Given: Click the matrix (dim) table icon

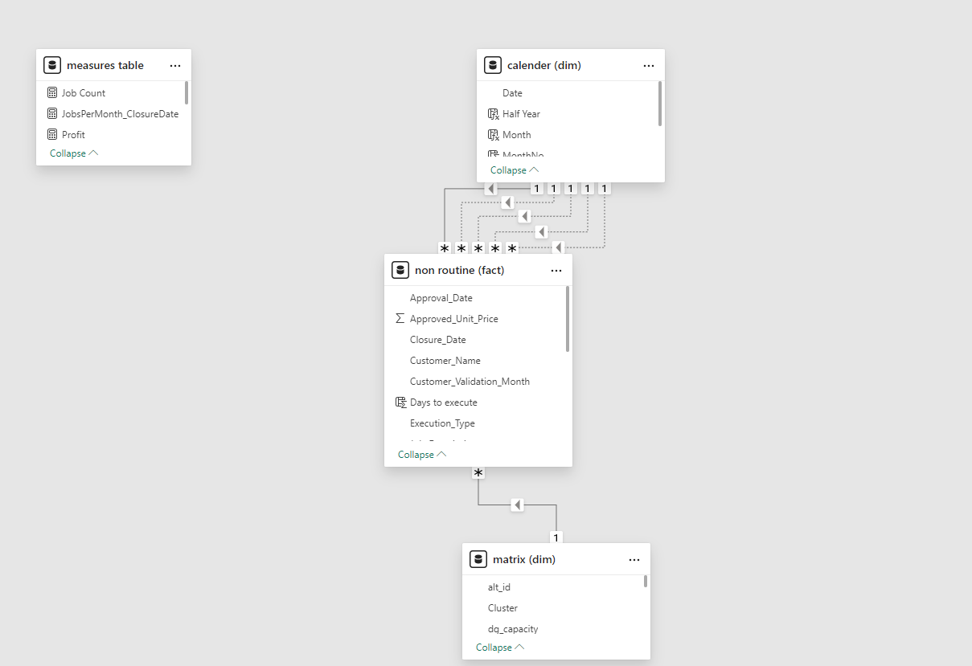Looking at the screenshot, I should 478,560.
